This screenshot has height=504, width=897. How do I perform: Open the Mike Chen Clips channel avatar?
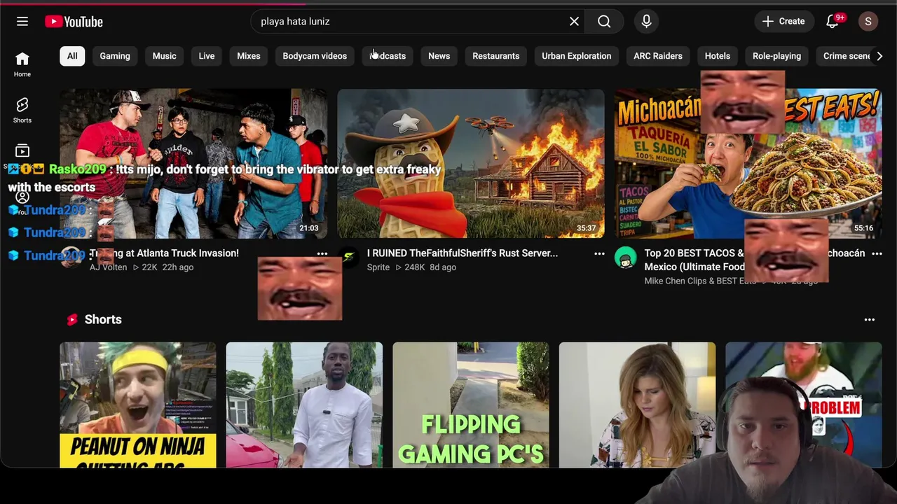(x=626, y=258)
